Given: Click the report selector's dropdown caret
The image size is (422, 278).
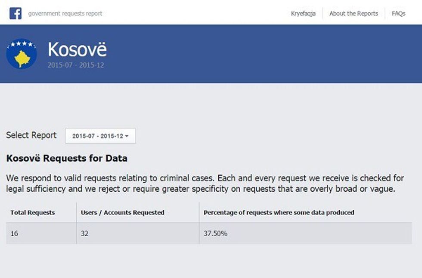Looking at the screenshot, I should [x=127, y=136].
